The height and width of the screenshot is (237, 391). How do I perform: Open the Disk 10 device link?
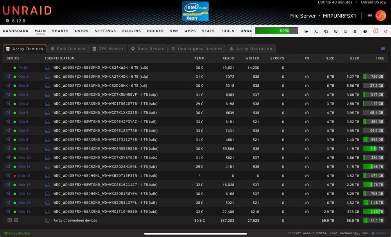point(24,158)
